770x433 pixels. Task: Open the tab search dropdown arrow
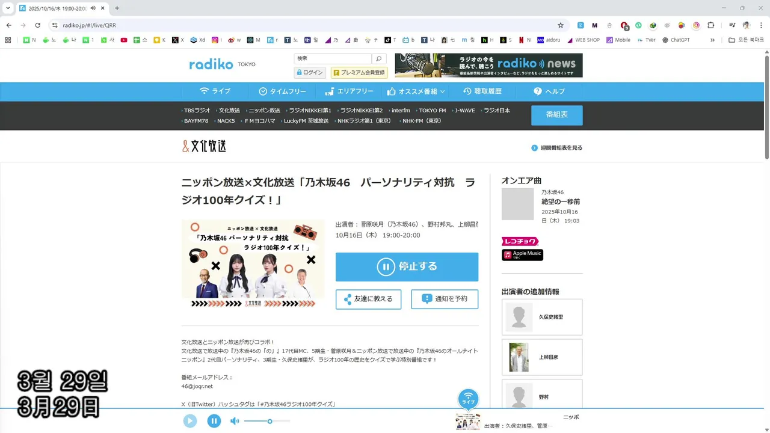pyautogui.click(x=8, y=8)
